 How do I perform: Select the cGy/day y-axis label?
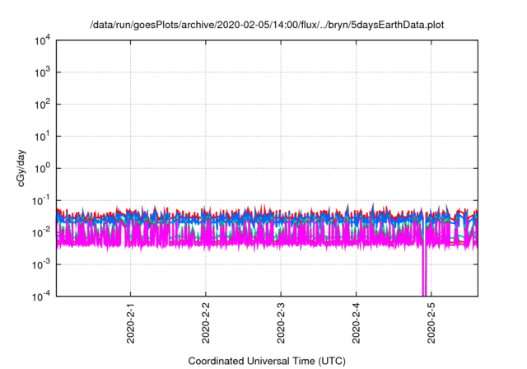click(21, 168)
